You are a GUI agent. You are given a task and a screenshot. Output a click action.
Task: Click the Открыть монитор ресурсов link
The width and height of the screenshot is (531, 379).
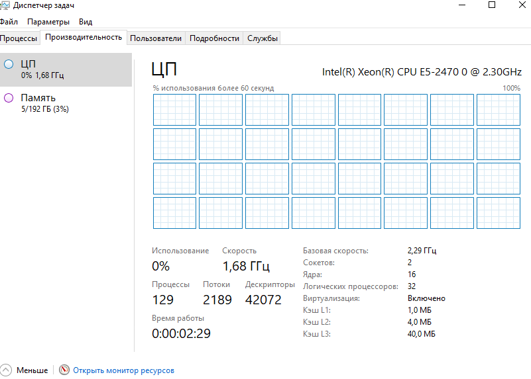click(x=123, y=370)
